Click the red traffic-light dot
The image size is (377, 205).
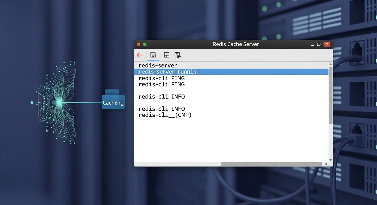pos(138,44)
